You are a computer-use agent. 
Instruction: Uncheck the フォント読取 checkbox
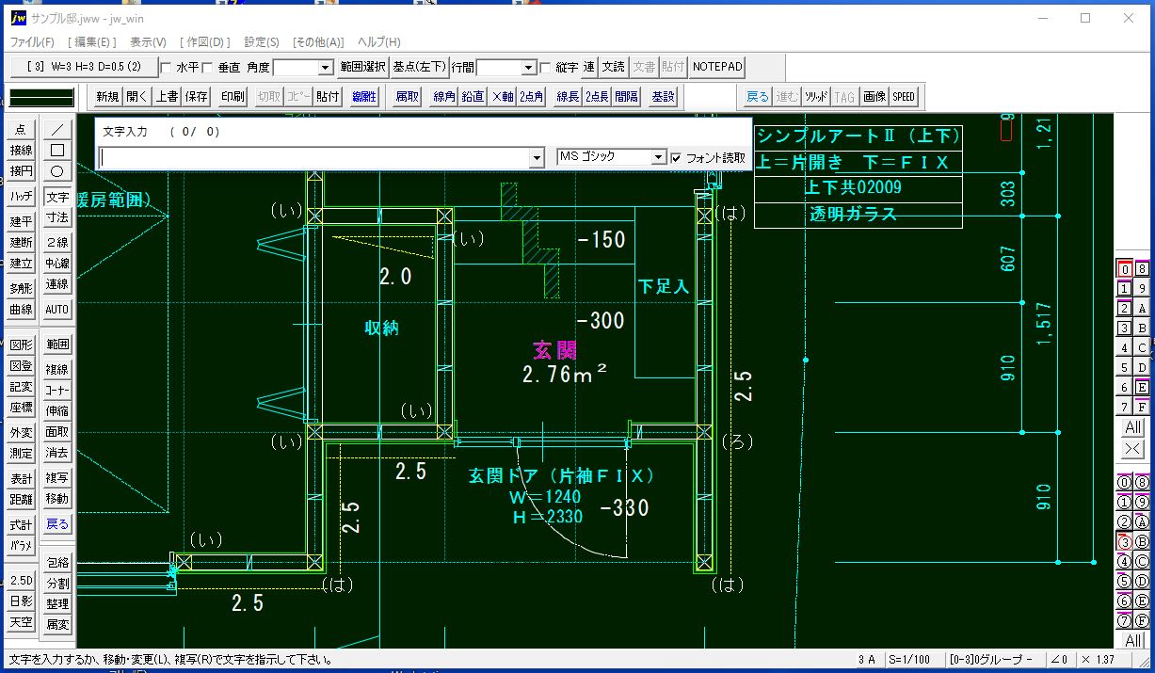[x=676, y=157]
